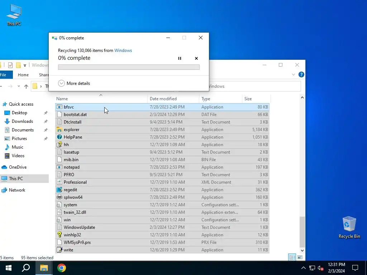Screen dimensions: 367x275
Task: Open the Windows link in recycling dialog
Action: (123, 50)
